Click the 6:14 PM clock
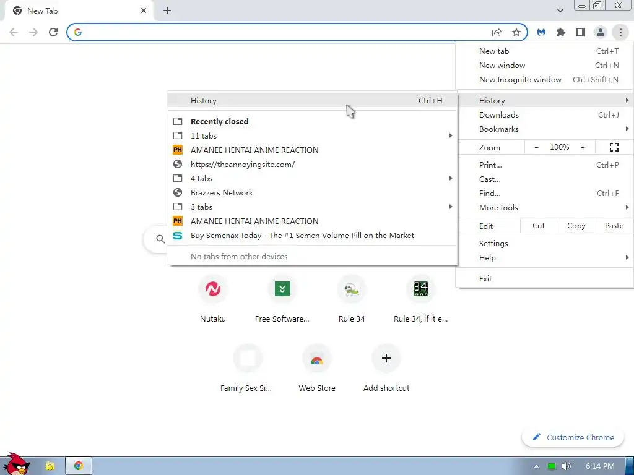Image resolution: width=634 pixels, height=475 pixels. (x=600, y=466)
